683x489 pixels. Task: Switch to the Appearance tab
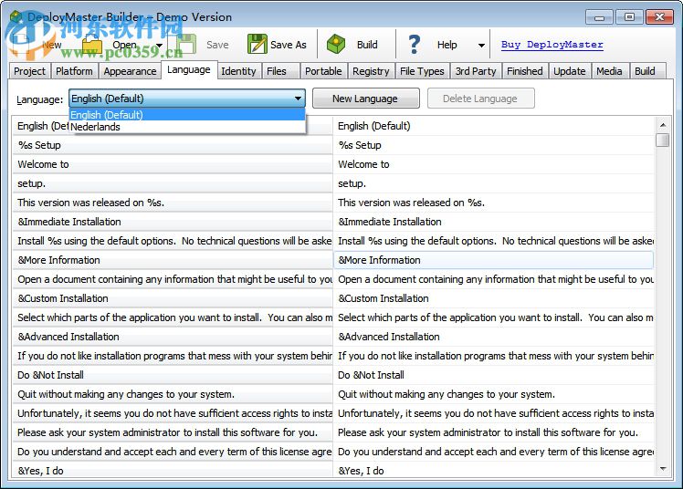click(x=130, y=71)
